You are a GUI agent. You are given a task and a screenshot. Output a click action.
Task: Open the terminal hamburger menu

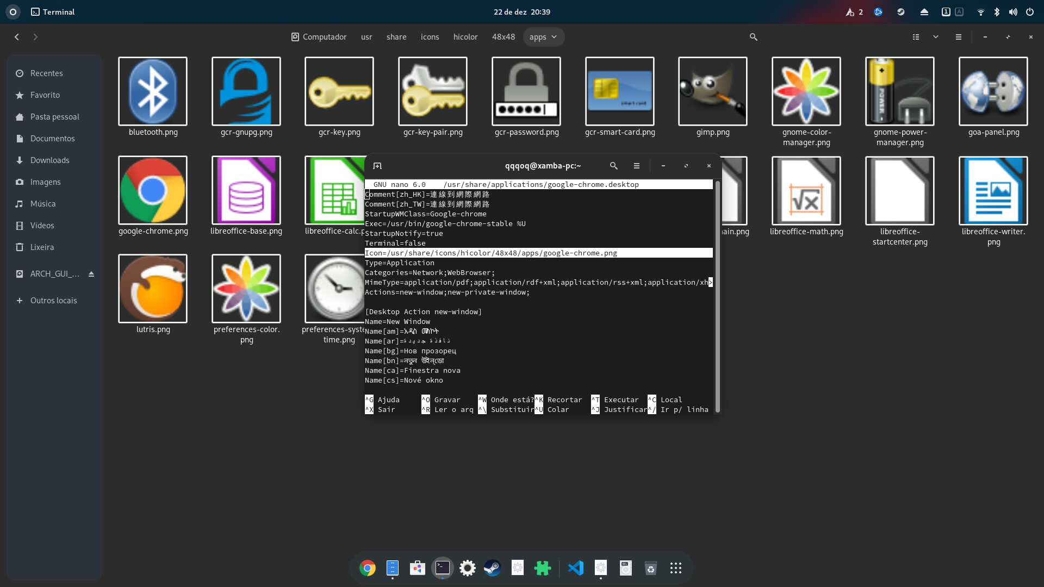pyautogui.click(x=636, y=166)
